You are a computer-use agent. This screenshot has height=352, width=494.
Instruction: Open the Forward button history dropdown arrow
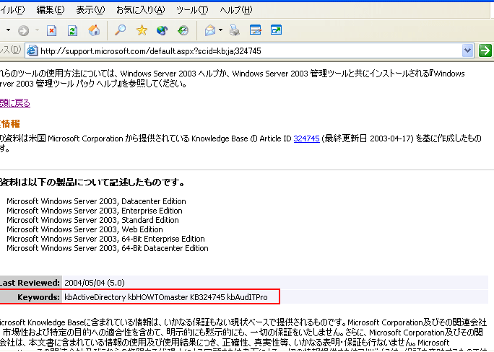(36, 30)
